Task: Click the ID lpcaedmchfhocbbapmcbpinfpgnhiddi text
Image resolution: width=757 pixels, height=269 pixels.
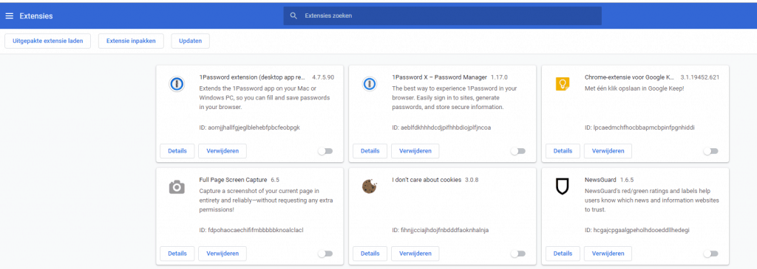Action: point(639,127)
